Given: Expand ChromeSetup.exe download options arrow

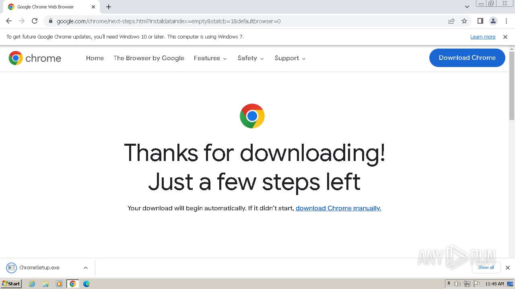Looking at the screenshot, I should (85, 268).
